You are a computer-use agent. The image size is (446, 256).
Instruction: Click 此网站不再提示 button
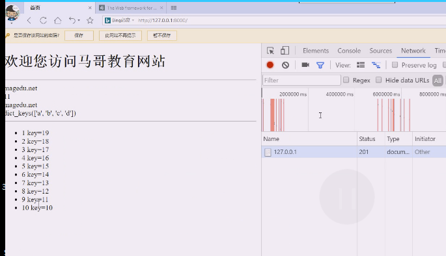[x=120, y=36]
